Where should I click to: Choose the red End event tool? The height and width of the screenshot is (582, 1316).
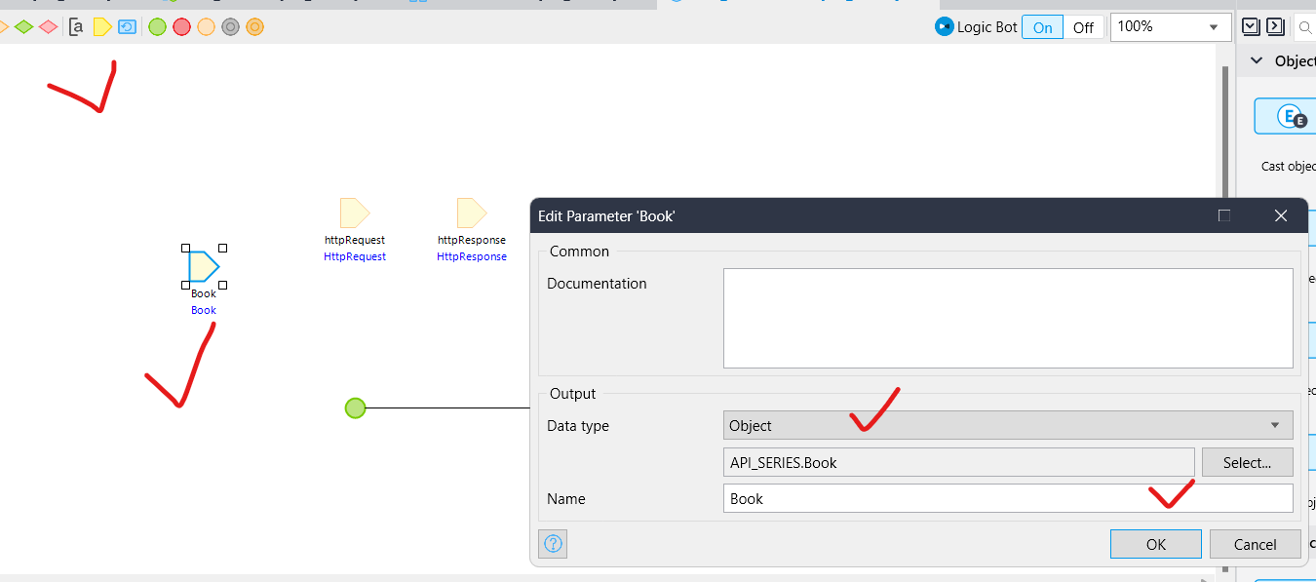point(181,27)
